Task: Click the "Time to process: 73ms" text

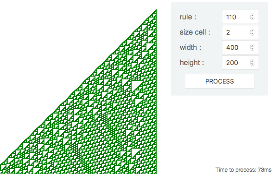Action: [243, 170]
